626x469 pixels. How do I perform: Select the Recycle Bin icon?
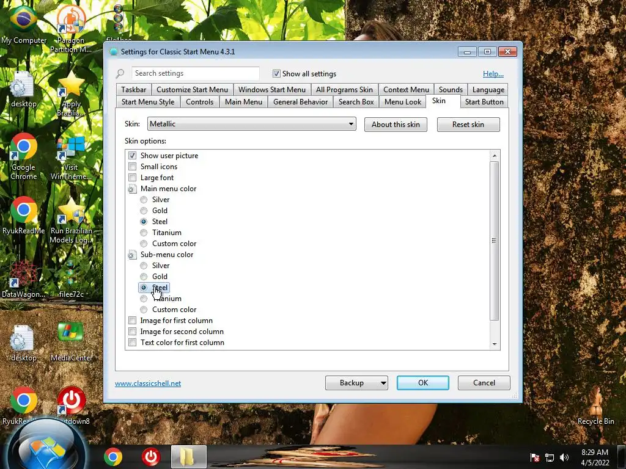[595, 405]
